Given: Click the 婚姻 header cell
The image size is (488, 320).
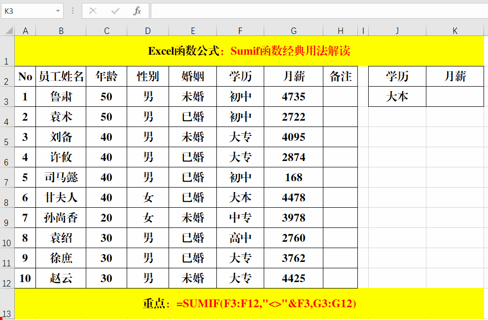Looking at the screenshot, I should pos(193,76).
